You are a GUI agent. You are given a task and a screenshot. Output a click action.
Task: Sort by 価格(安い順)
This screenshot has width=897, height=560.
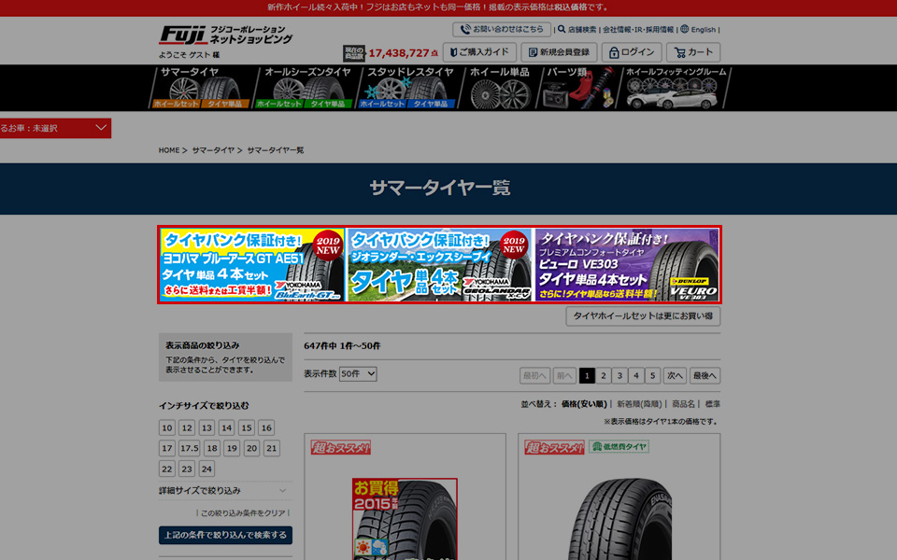(x=584, y=404)
